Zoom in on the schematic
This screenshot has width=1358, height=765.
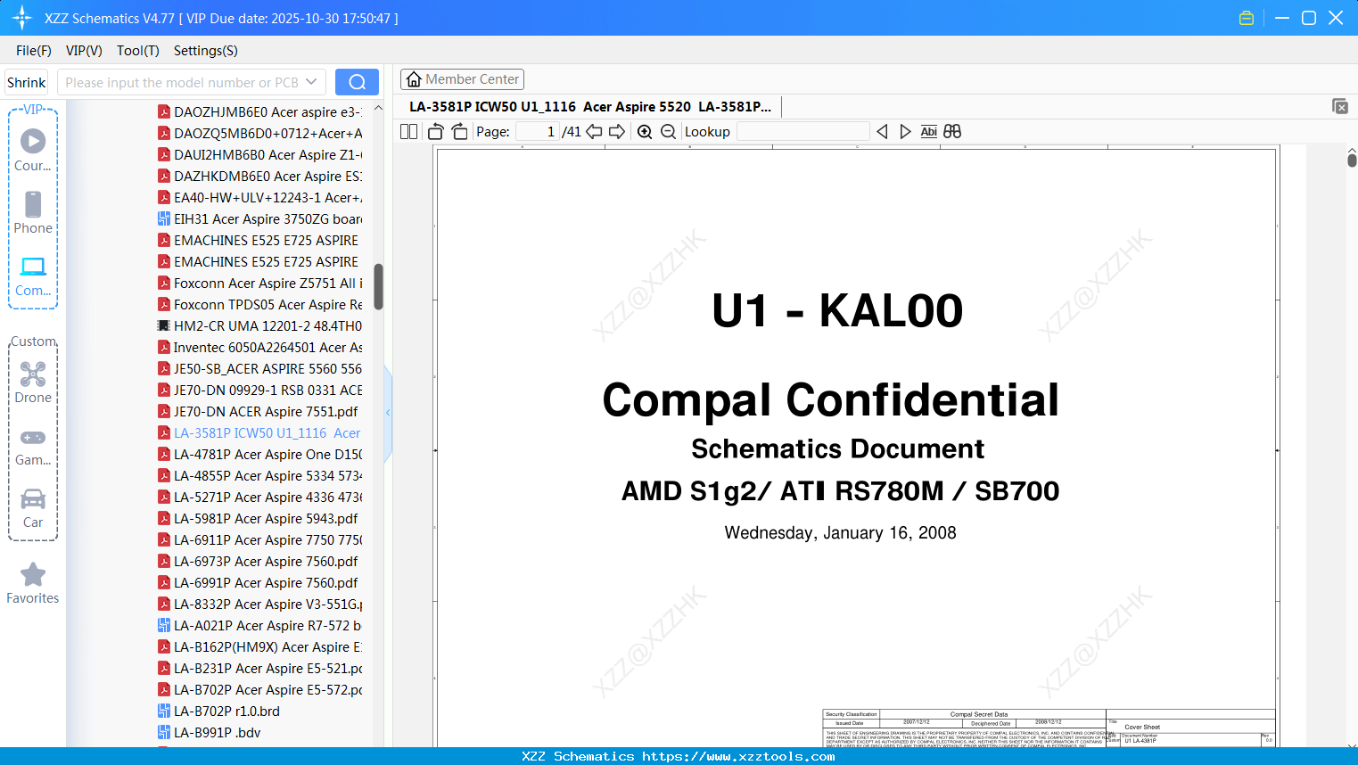(645, 132)
